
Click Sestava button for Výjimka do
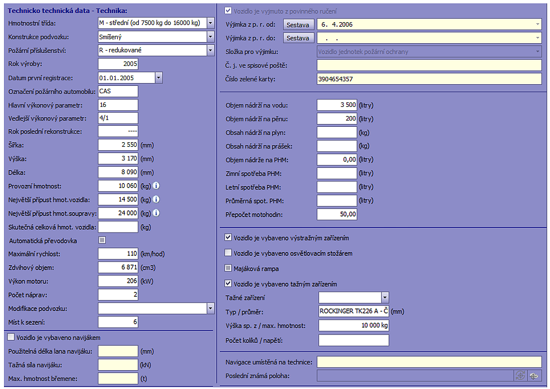coord(299,38)
